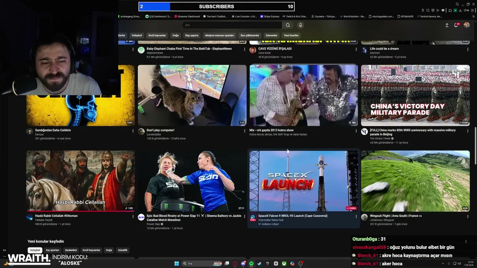Click the YouTube search input field
Viewport: 477px width, 268px height.
(232, 25)
